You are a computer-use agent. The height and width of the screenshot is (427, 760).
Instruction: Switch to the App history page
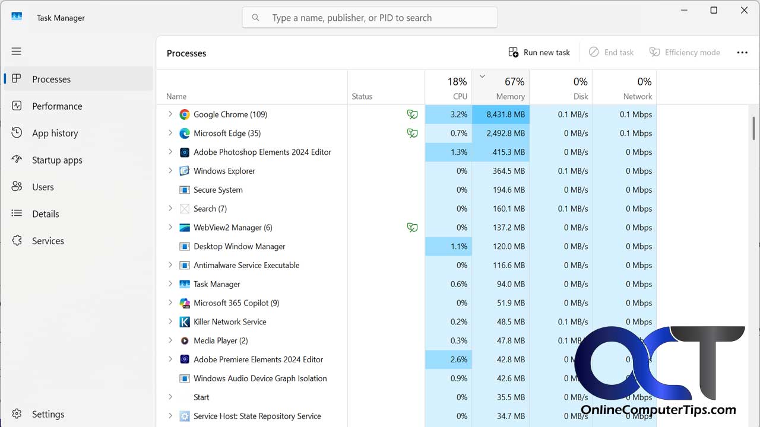click(78, 133)
